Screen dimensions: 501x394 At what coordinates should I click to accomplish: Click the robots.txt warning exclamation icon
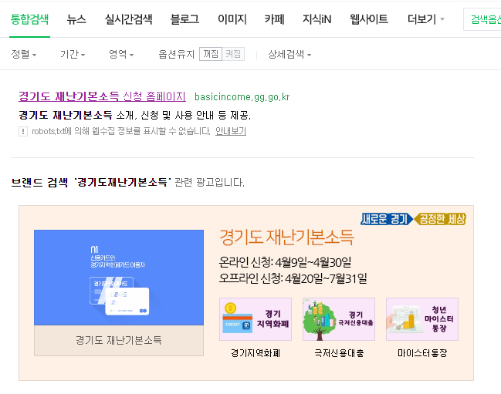[23, 131]
